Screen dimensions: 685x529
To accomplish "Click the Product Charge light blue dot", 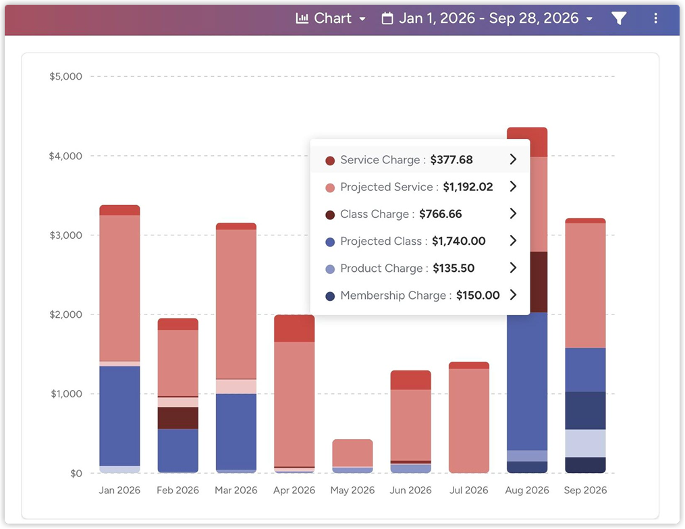I will click(330, 269).
